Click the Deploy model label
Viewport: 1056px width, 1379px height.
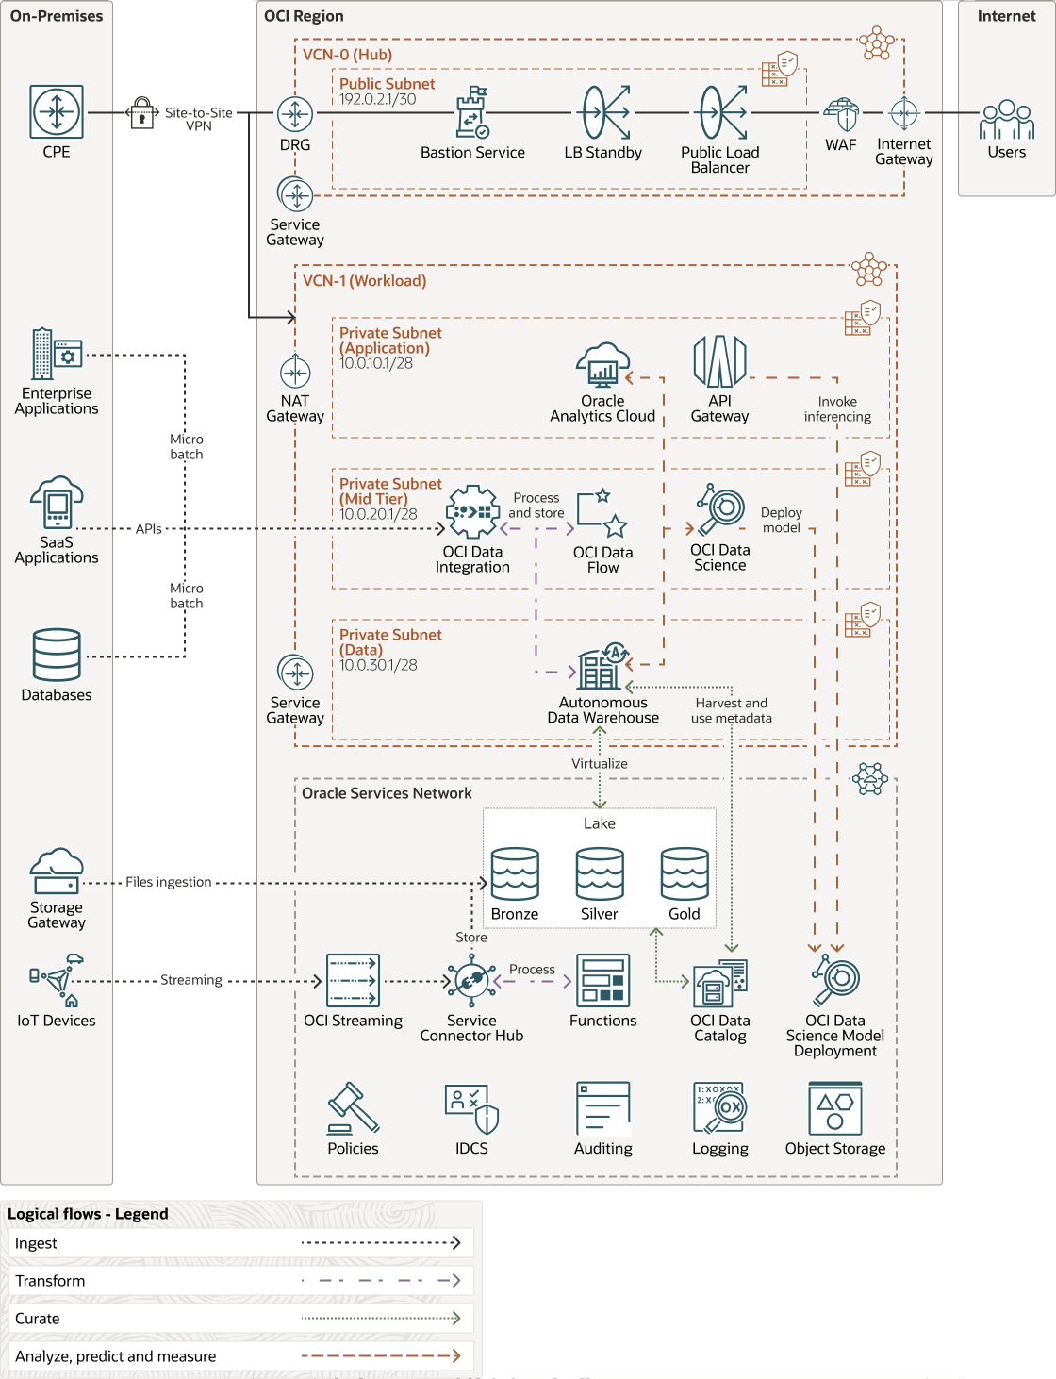click(x=782, y=521)
